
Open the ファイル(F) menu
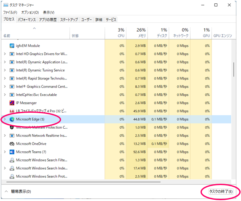pyautogui.click(x=10, y=12)
